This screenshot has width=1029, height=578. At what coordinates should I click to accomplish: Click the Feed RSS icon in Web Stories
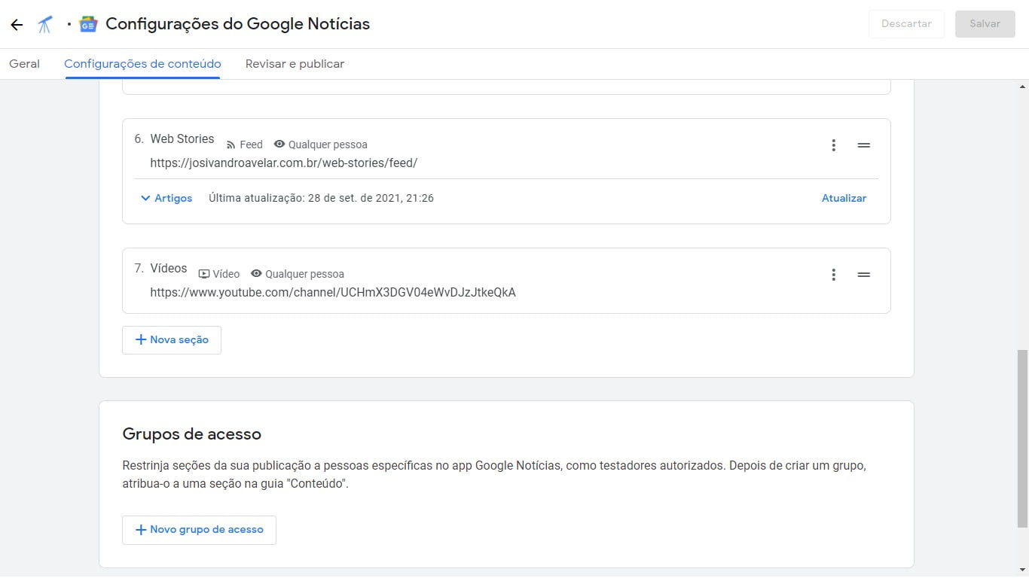click(x=231, y=145)
